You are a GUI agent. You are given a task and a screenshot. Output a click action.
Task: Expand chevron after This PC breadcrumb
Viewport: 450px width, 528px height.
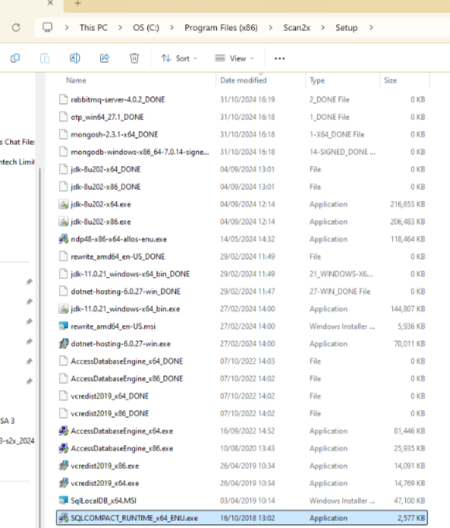(x=120, y=28)
